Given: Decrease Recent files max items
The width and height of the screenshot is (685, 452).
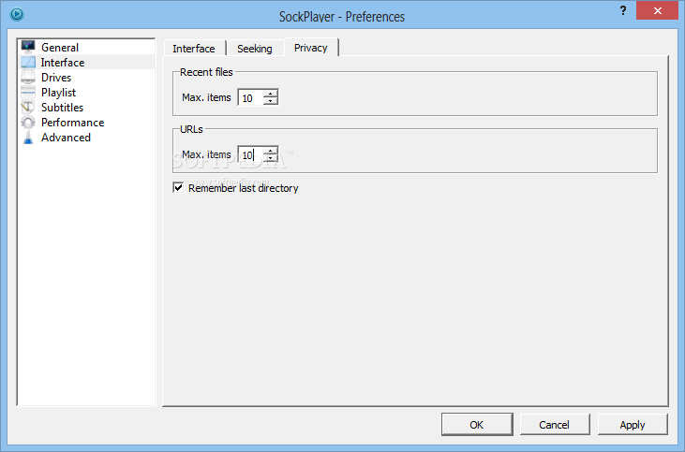Looking at the screenshot, I should tap(271, 101).
